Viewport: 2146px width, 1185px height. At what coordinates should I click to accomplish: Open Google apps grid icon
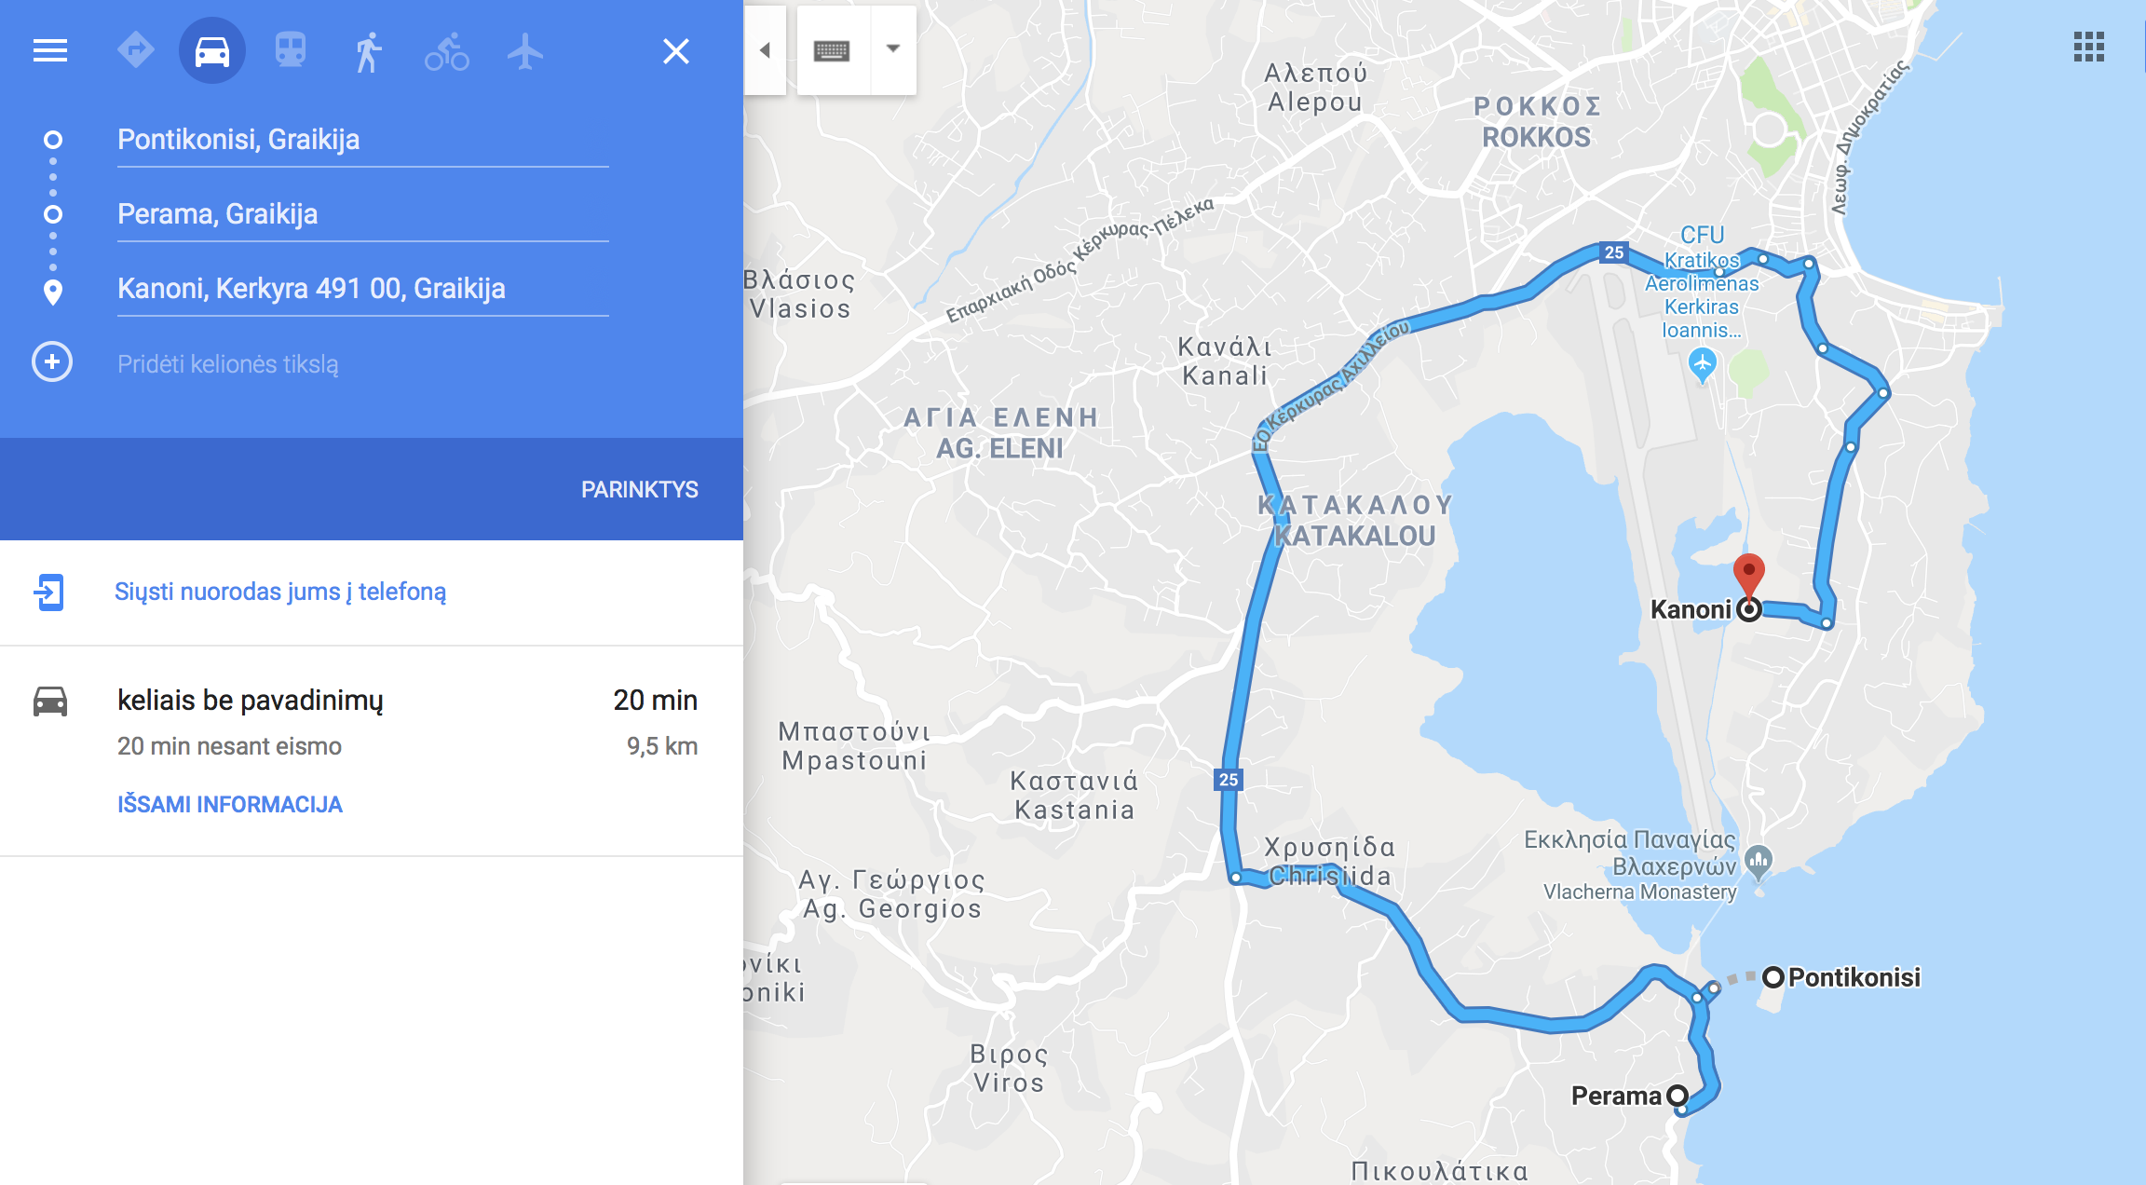(x=2089, y=47)
